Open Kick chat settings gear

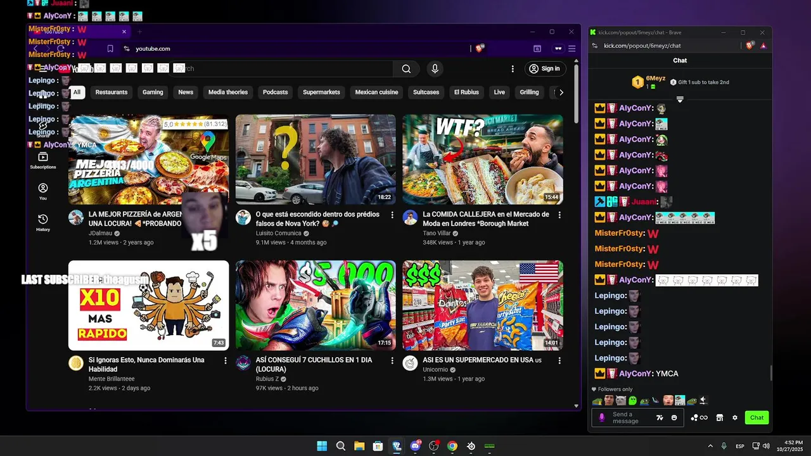(735, 417)
